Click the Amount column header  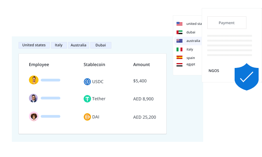coord(141,65)
